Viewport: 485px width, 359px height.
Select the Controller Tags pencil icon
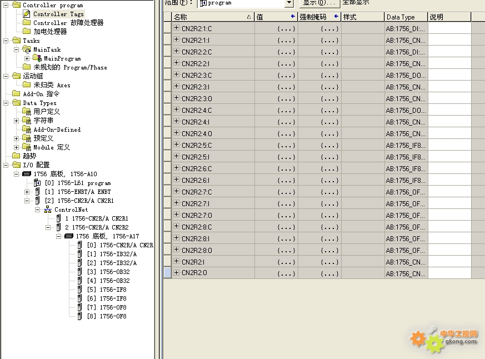point(27,14)
